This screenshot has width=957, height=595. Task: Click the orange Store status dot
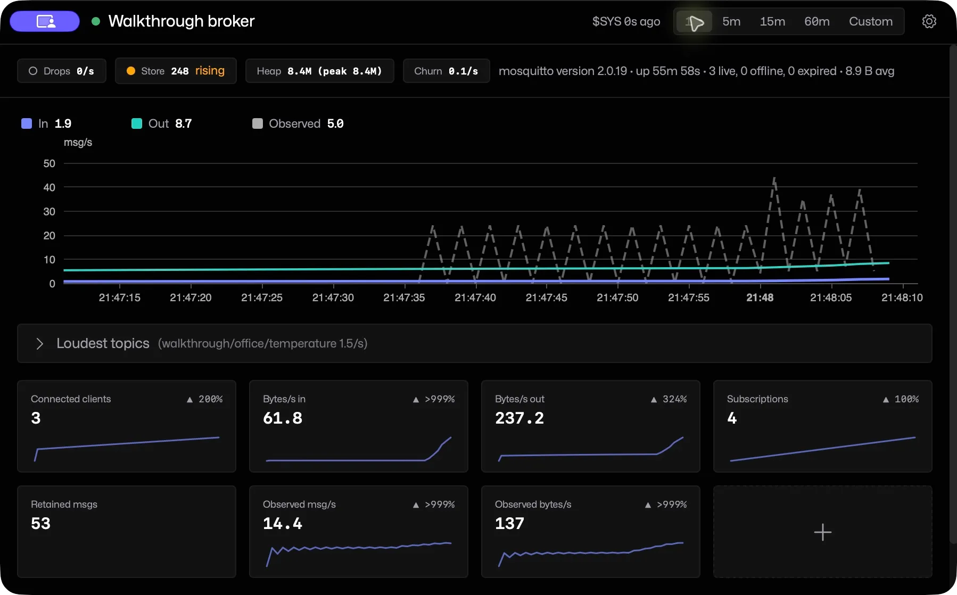(130, 71)
